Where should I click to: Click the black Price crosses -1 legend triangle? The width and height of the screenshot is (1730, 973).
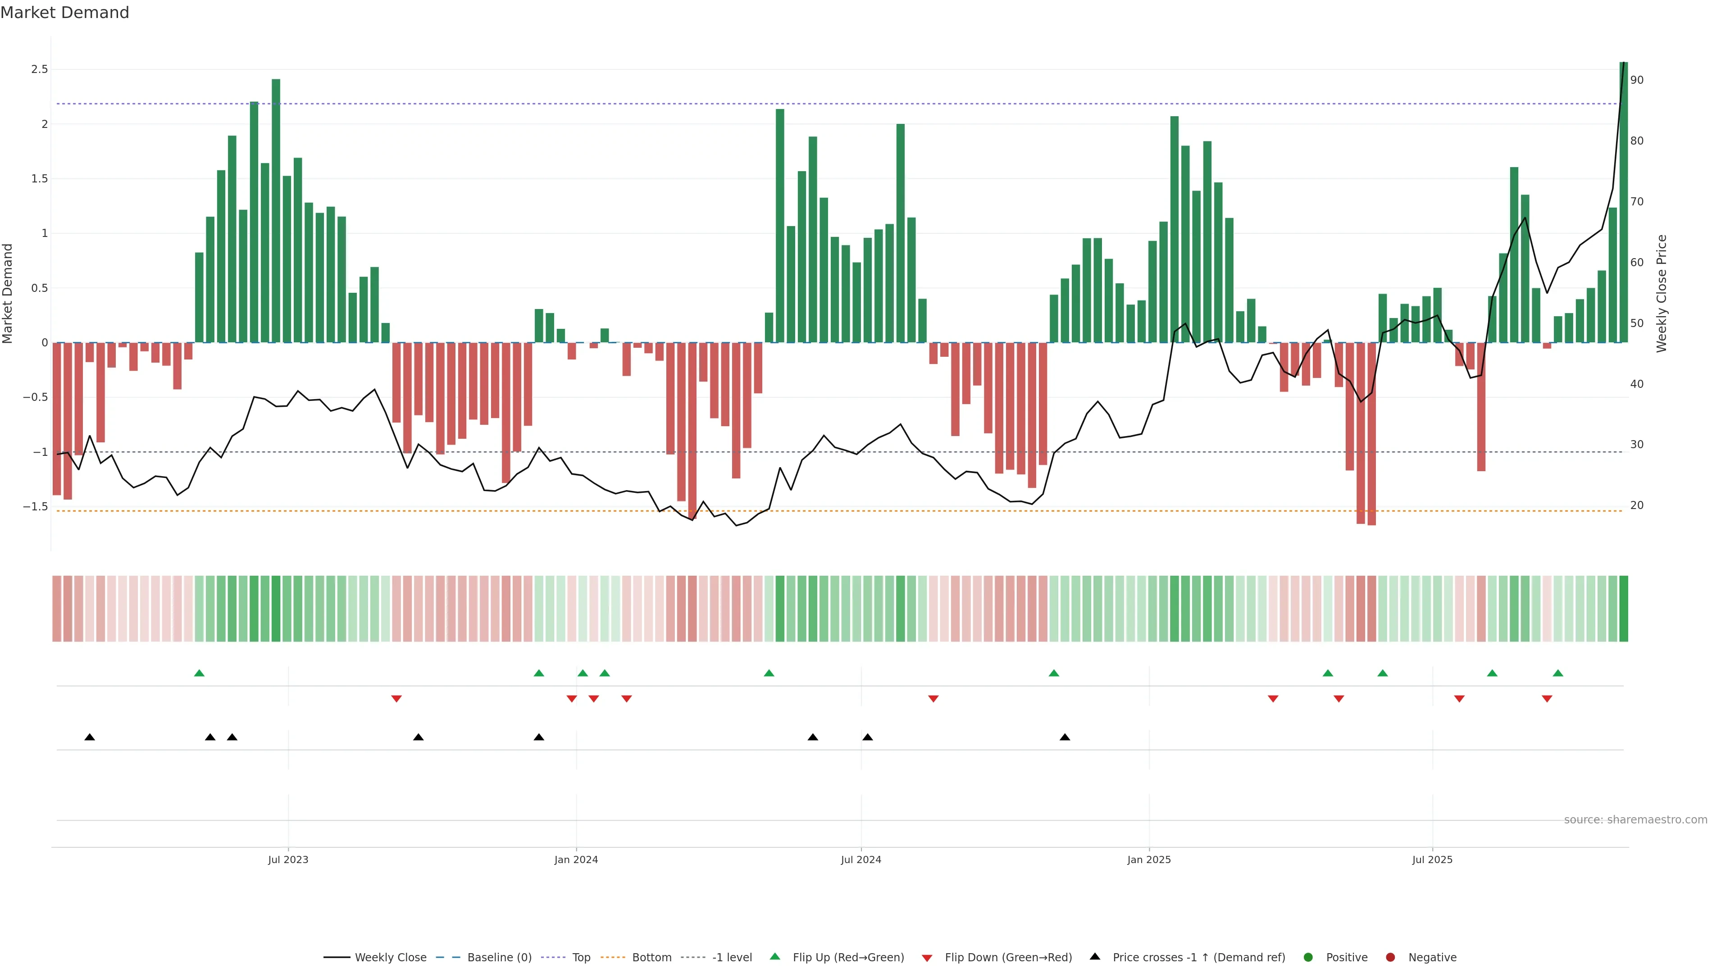pyautogui.click(x=1095, y=956)
